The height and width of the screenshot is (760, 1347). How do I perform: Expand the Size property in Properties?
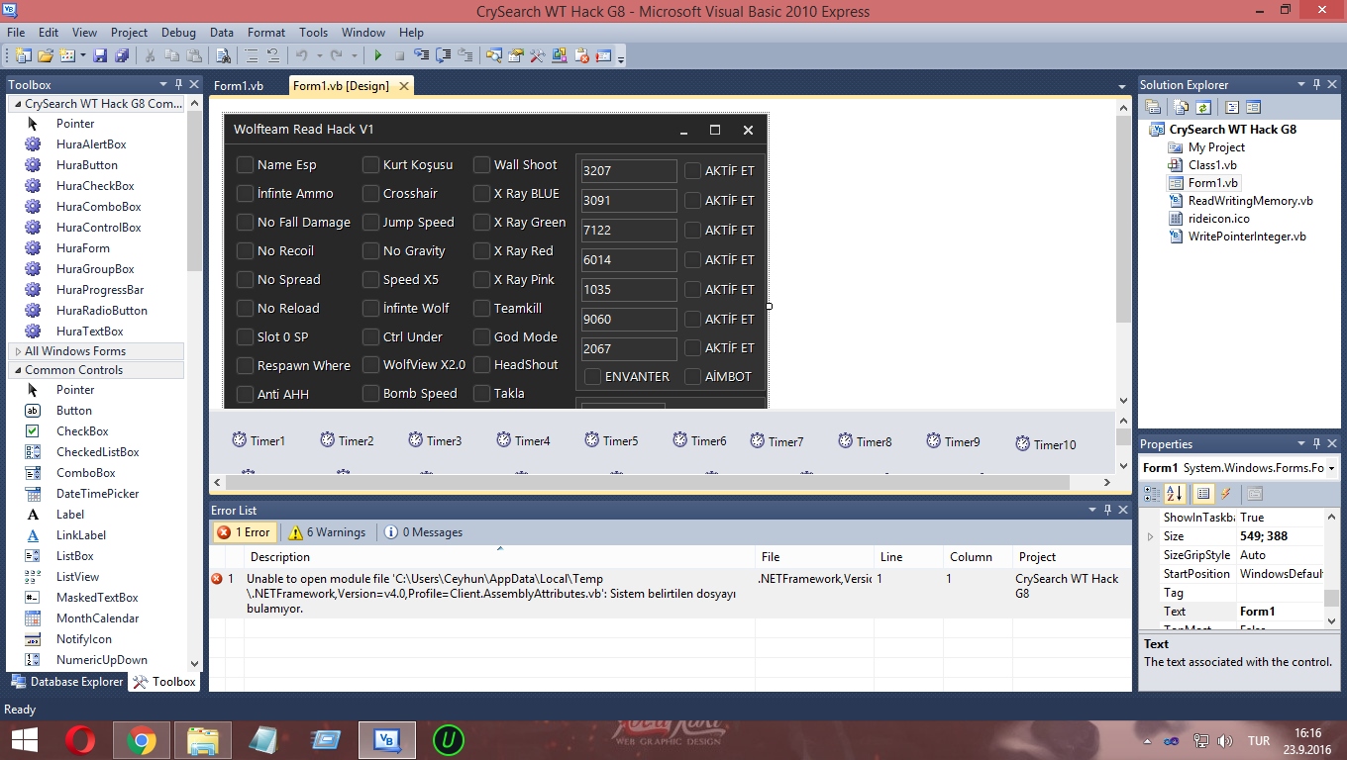click(1150, 536)
